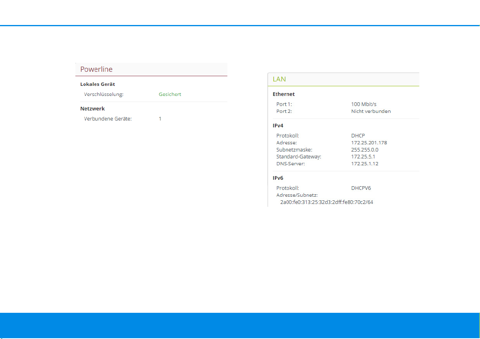The image size is (480, 339).
Task: Click the Adresse/Subnetz label under IPv6
Action: coord(297,195)
